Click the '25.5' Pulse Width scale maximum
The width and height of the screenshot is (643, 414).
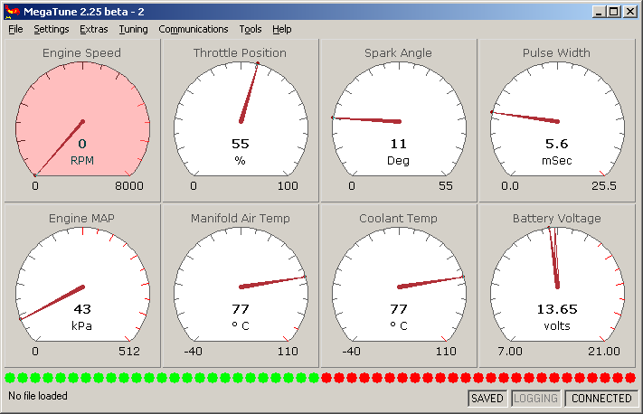coord(603,186)
